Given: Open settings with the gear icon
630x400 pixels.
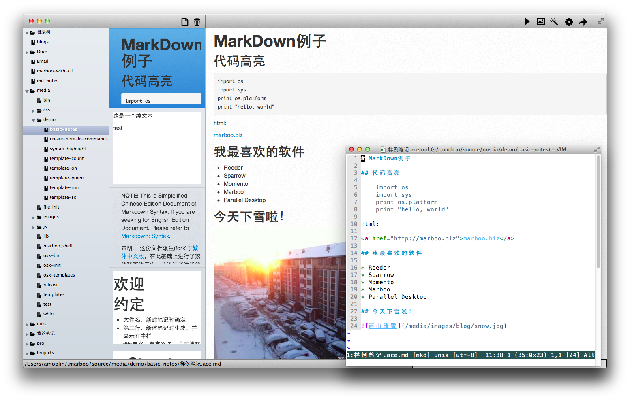Looking at the screenshot, I should [569, 21].
